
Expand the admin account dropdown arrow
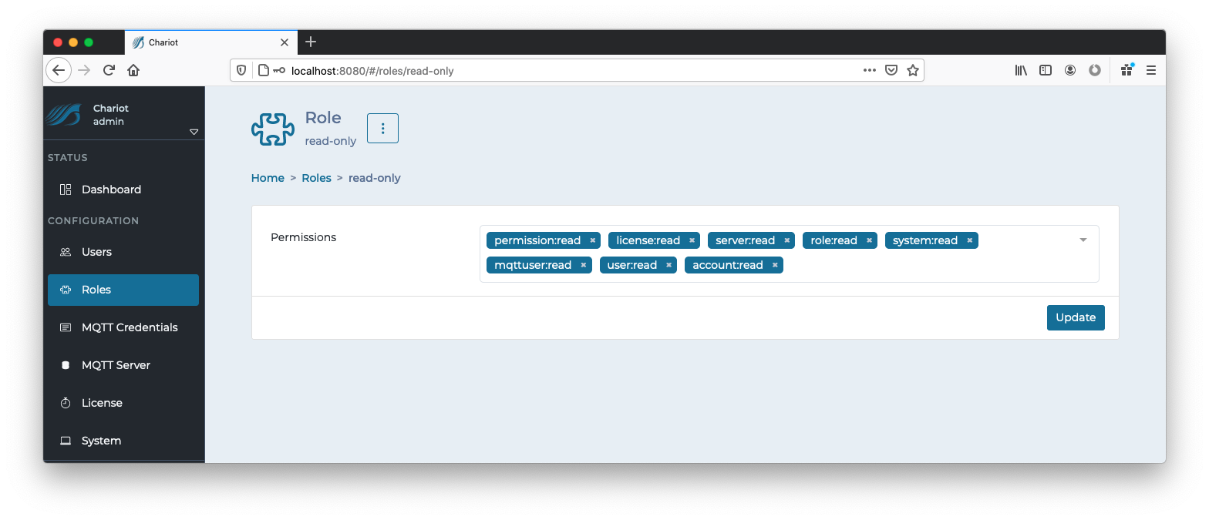click(x=194, y=132)
